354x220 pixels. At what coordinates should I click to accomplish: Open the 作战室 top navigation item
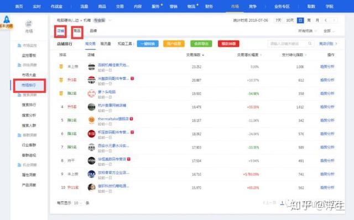(x=56, y=6)
